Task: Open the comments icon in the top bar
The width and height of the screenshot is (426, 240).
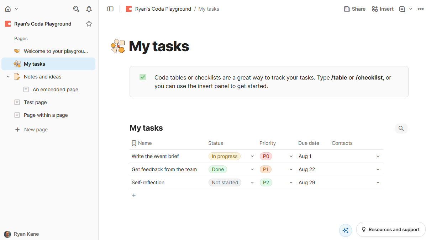Action: tap(403, 9)
